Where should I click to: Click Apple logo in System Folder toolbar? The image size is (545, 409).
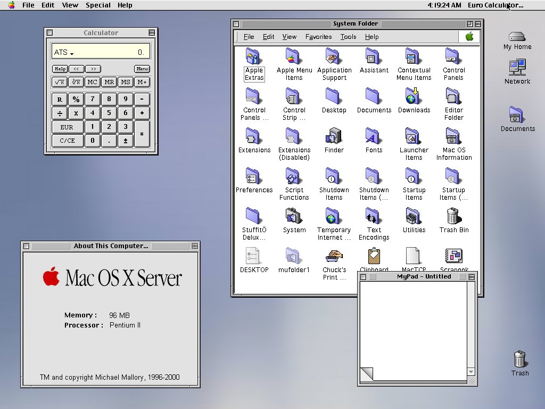point(469,37)
